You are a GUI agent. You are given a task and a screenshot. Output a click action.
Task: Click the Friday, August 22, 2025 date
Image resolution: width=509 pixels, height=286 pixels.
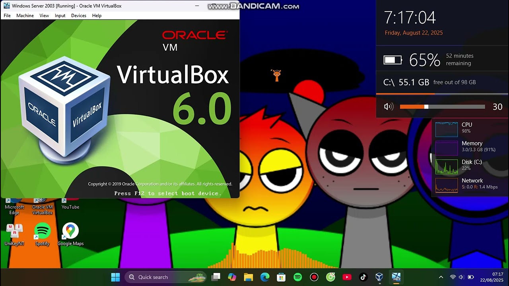pos(414,33)
